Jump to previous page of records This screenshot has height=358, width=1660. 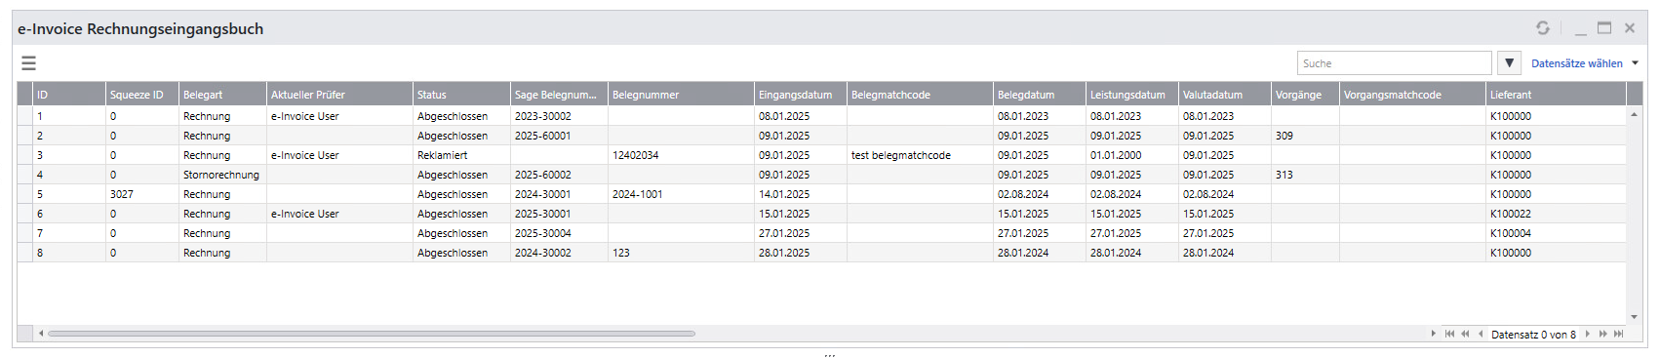pos(1465,334)
